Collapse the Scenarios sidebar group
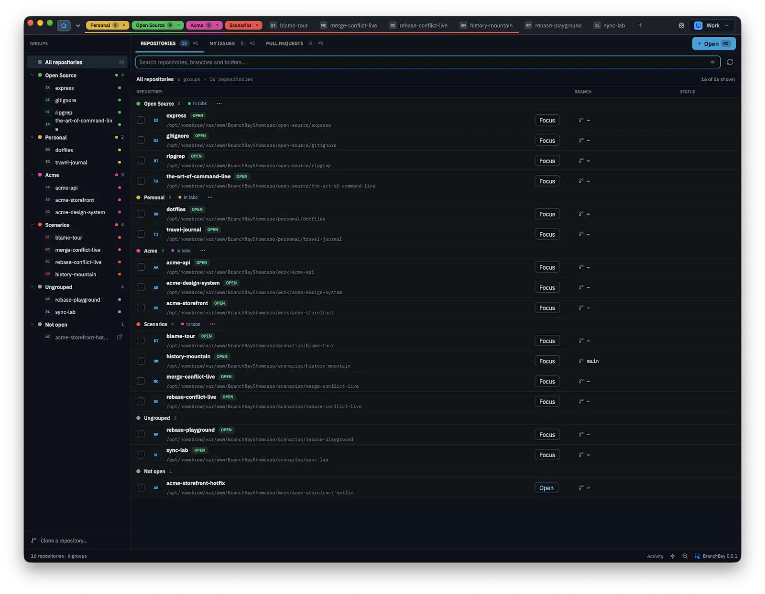The width and height of the screenshot is (765, 594). pos(33,225)
